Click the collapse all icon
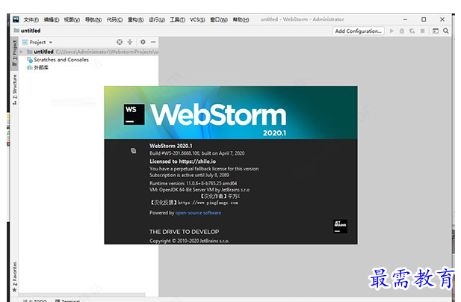Image resolution: width=461 pixels, height=302 pixels. point(130,42)
